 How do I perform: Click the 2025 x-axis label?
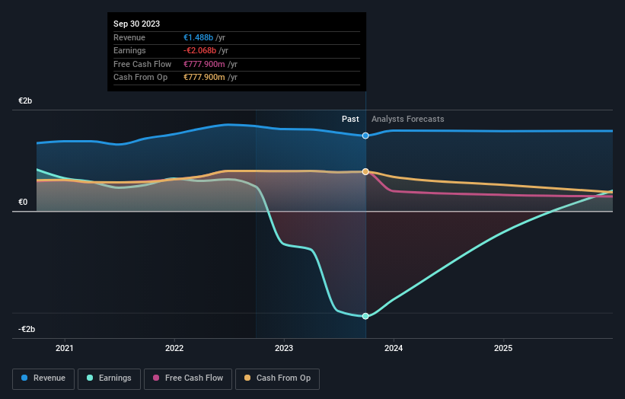[x=503, y=348]
